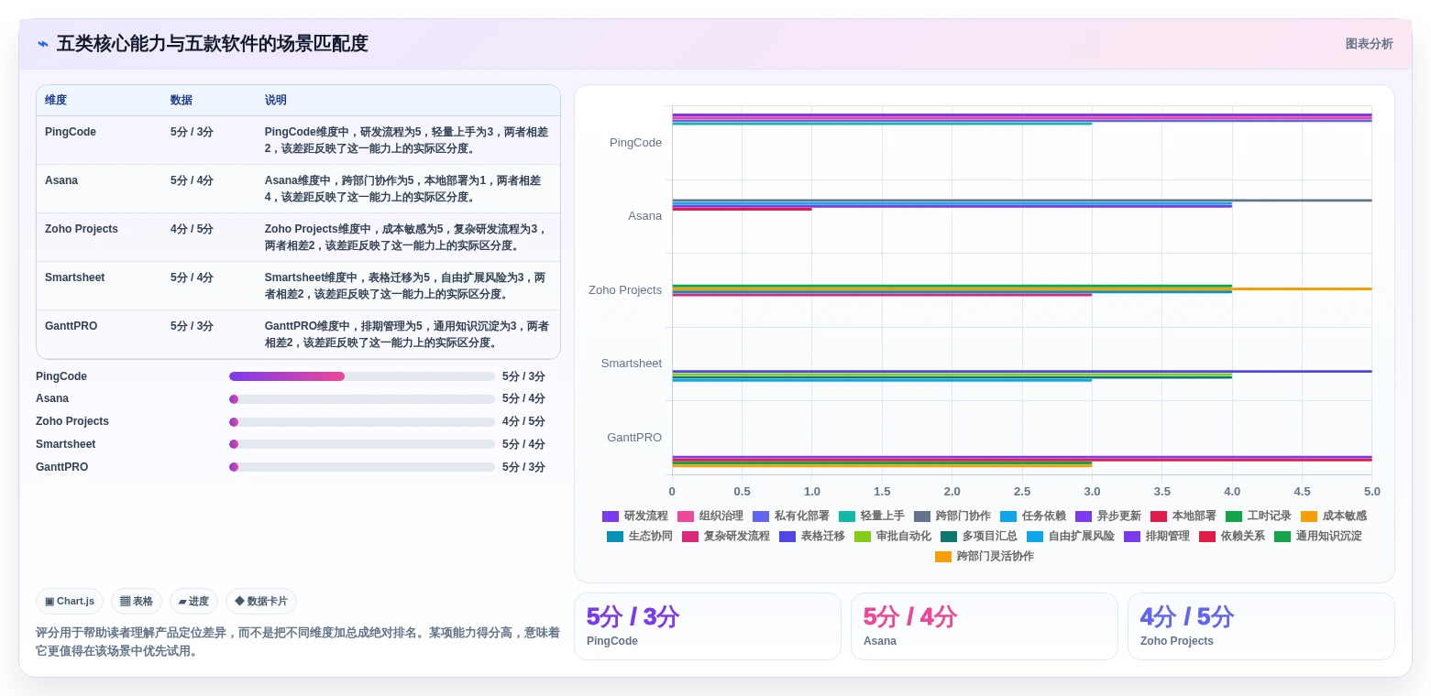
Task: Toggle the 任务依赖 legend series
Action: tap(1033, 516)
